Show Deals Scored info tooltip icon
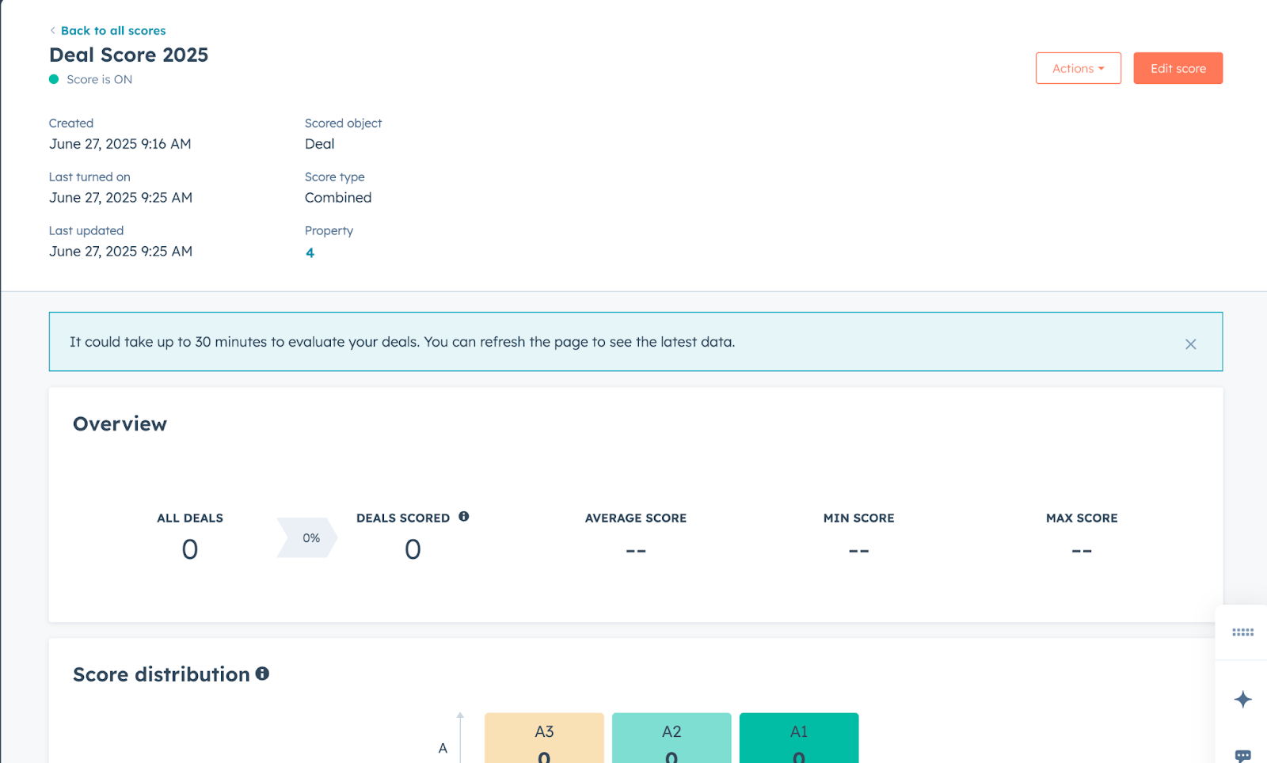The width and height of the screenshot is (1267, 763). (x=464, y=516)
